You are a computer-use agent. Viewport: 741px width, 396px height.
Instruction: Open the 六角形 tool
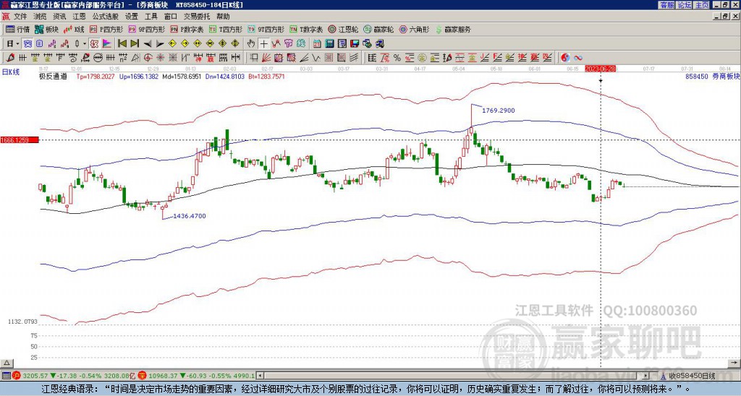click(414, 29)
